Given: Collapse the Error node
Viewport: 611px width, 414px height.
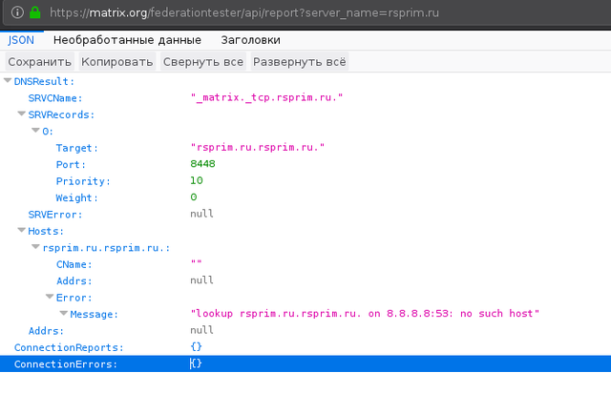Looking at the screenshot, I should [x=50, y=297].
